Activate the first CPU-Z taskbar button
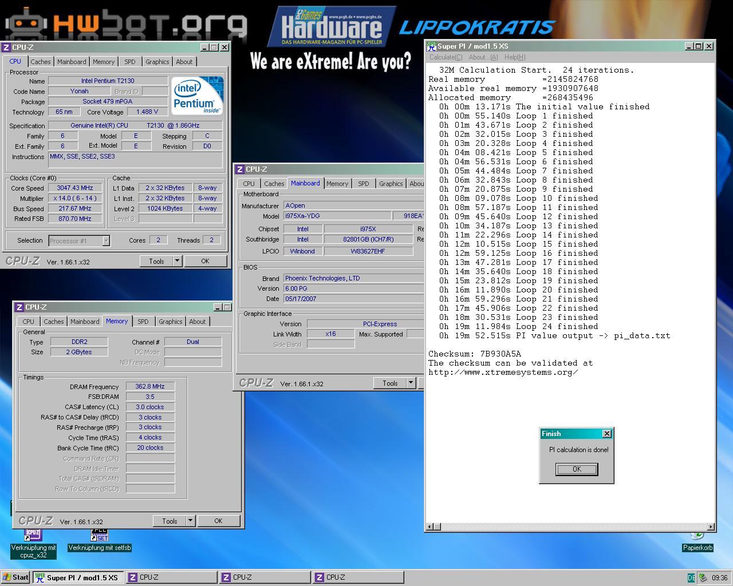Screen dimensions: 733x586 (171, 577)
